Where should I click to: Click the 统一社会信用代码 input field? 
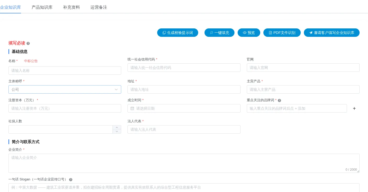184,68
